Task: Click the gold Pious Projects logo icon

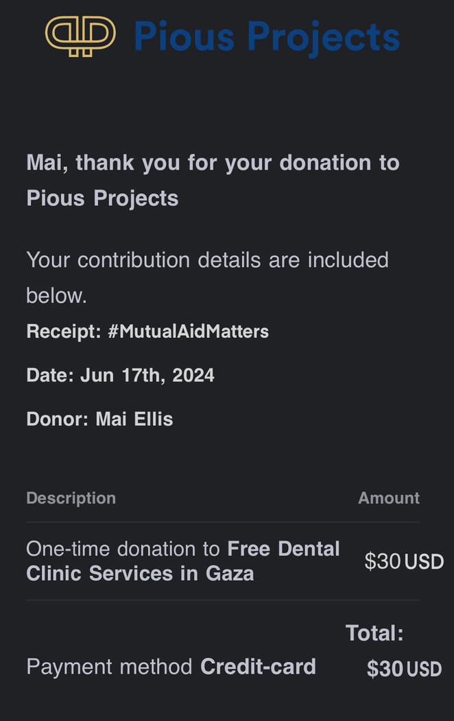Action: [x=80, y=36]
